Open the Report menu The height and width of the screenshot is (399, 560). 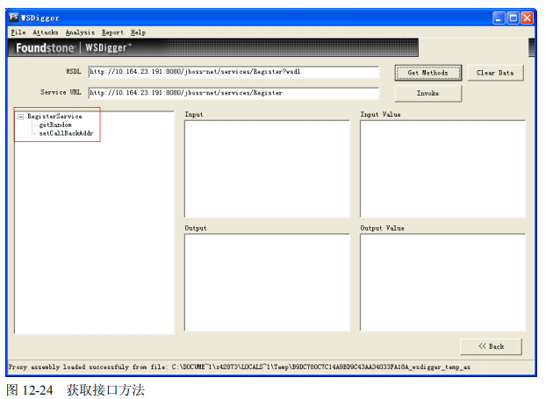pyautogui.click(x=112, y=32)
